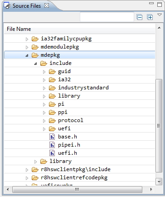This screenshot has width=165, height=197.
Task: Collapse the mdepkg folder
Action: pyautogui.click(x=27, y=55)
